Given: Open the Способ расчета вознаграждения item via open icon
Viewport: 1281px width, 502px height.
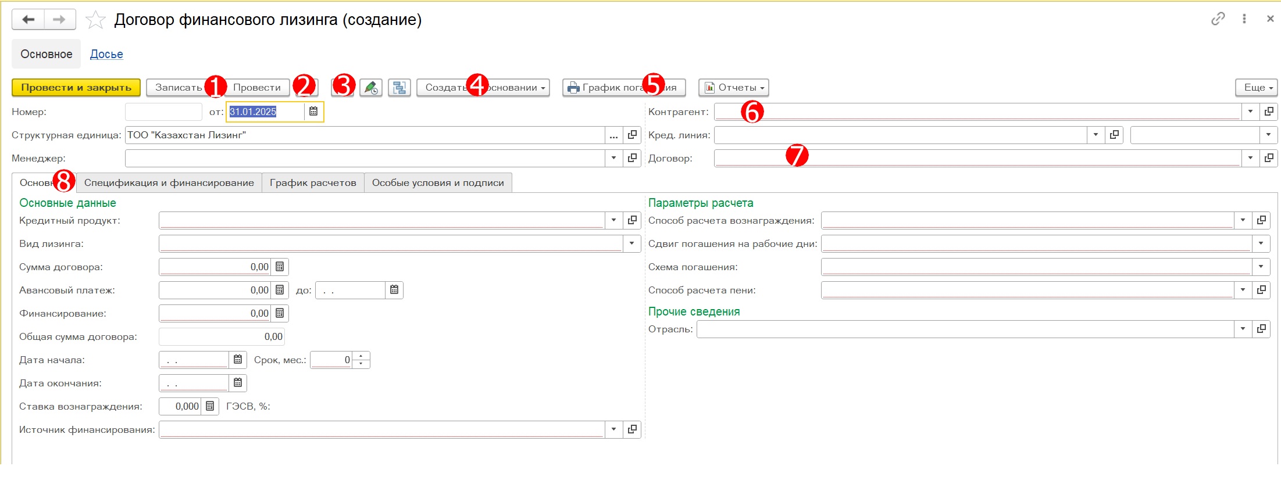Looking at the screenshot, I should click(x=1261, y=220).
